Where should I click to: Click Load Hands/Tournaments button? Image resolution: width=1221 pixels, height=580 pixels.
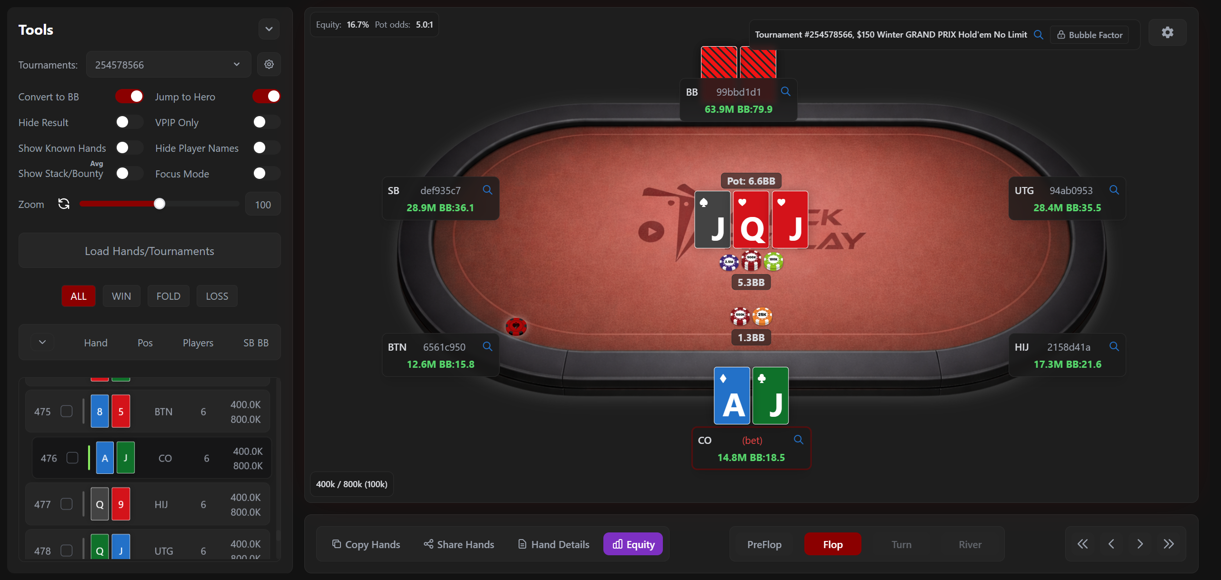point(150,251)
